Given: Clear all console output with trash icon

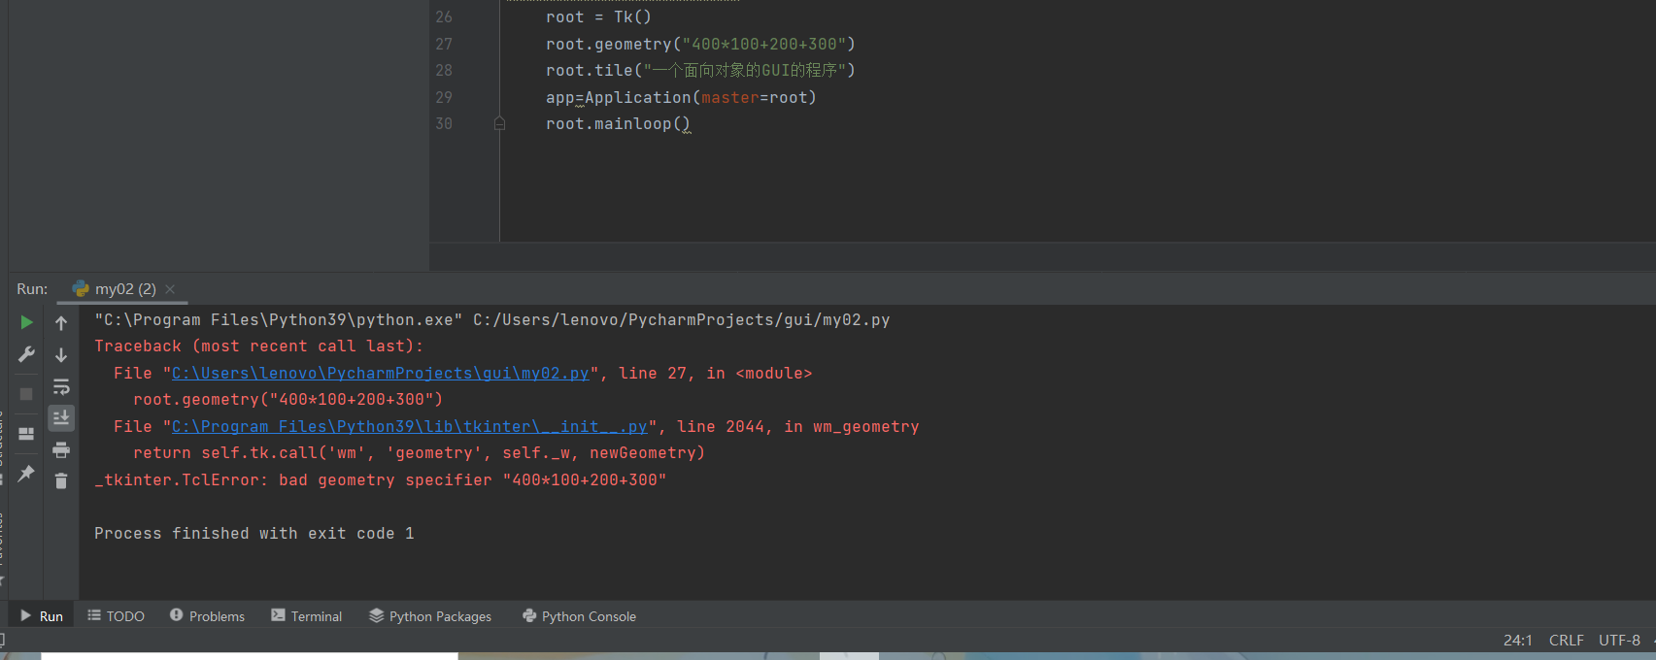Looking at the screenshot, I should tap(61, 481).
